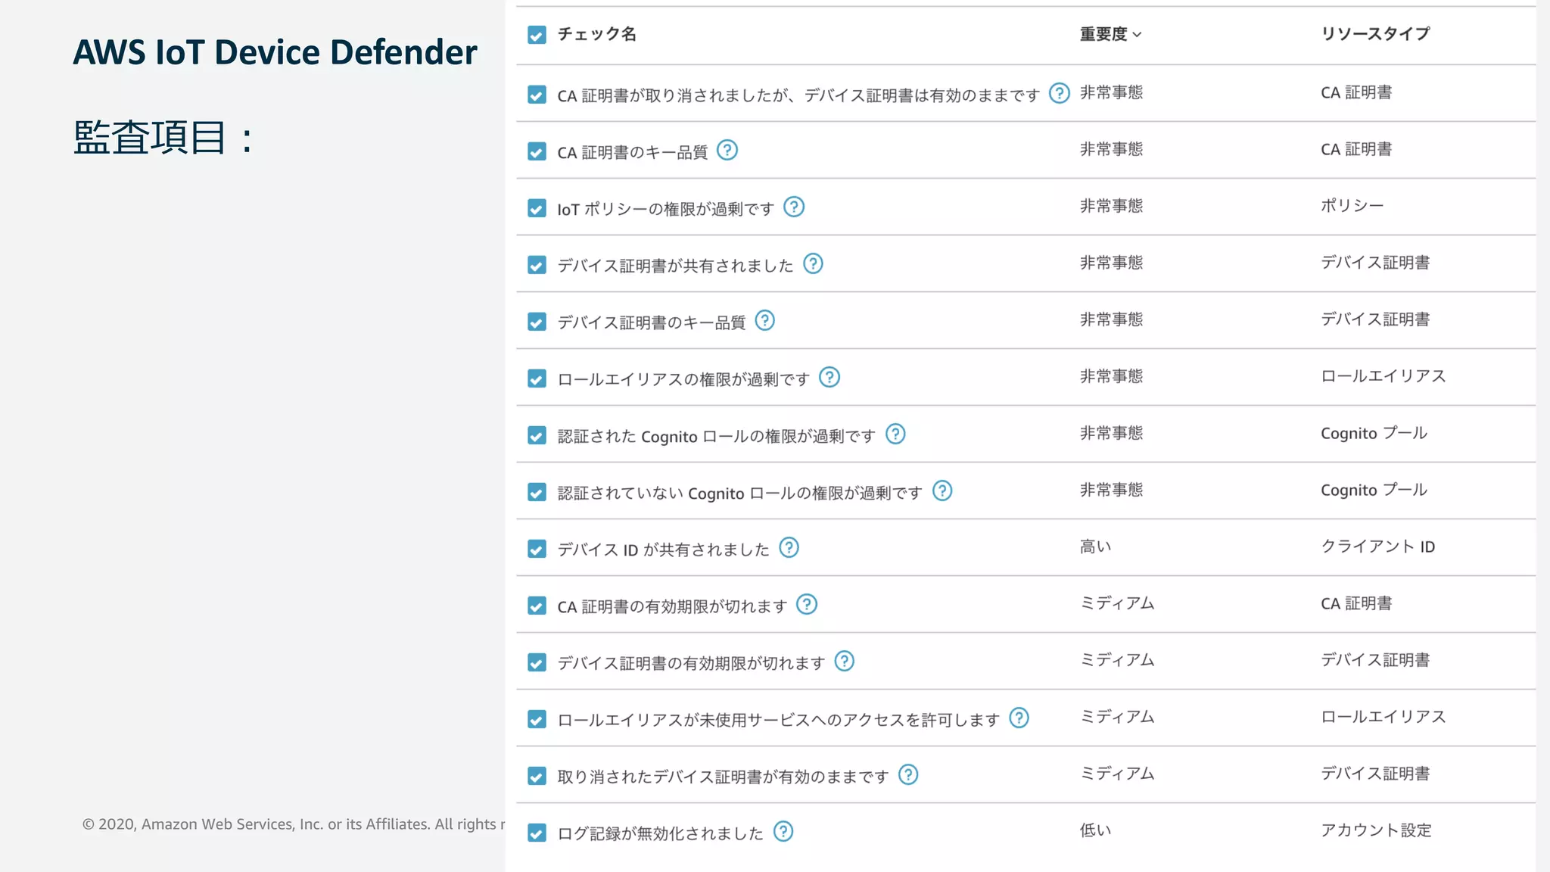Open help icon for CA 証明書のキー品質

[727, 150]
